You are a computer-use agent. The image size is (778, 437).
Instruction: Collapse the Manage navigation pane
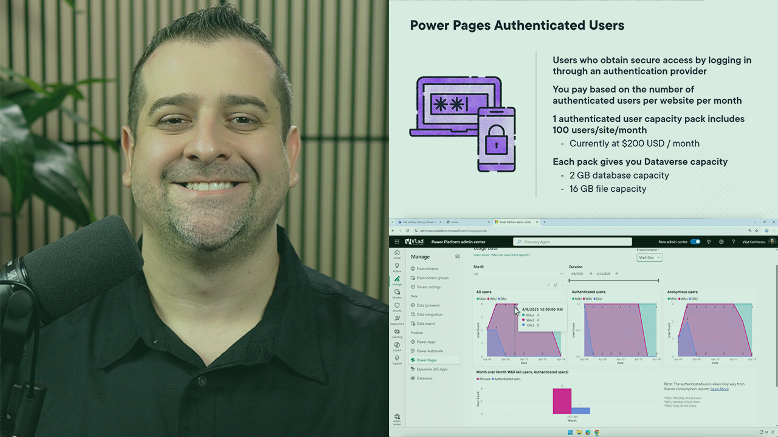click(x=458, y=257)
